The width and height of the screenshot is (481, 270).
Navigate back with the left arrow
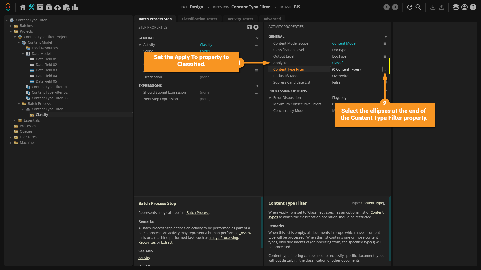387,7
